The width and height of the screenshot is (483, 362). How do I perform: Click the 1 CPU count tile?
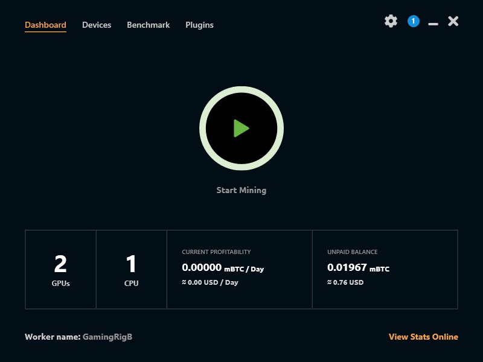click(x=132, y=269)
